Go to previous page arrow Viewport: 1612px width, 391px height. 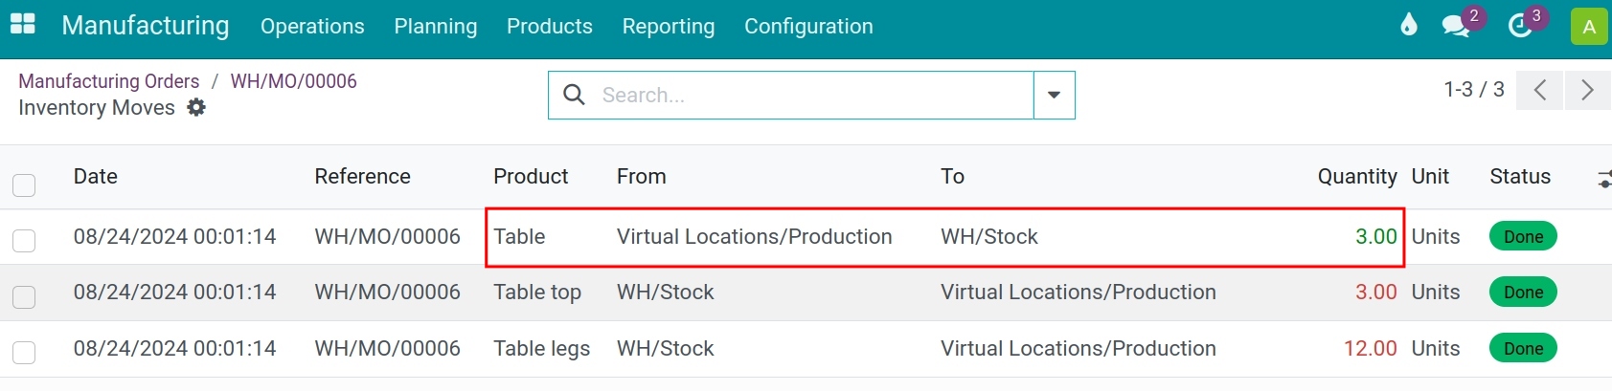[1540, 90]
